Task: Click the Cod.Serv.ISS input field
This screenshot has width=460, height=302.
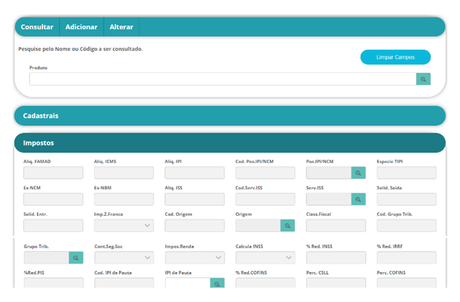Action: 265,199
